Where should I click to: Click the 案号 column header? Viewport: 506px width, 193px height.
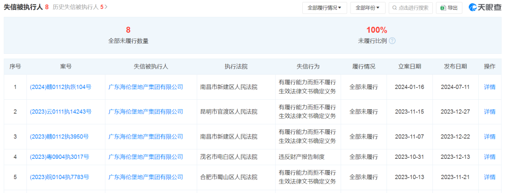point(66,67)
